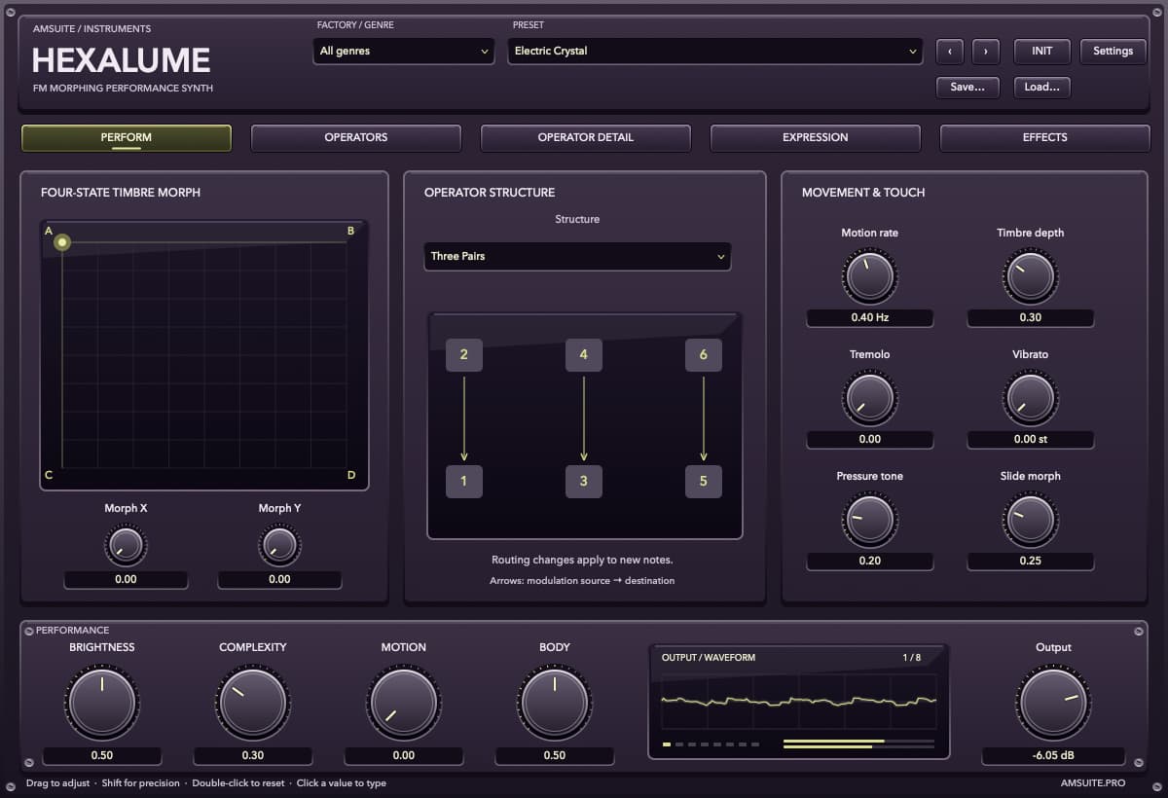
Task: Click the Morph X value field 0.00
Action: coord(126,579)
